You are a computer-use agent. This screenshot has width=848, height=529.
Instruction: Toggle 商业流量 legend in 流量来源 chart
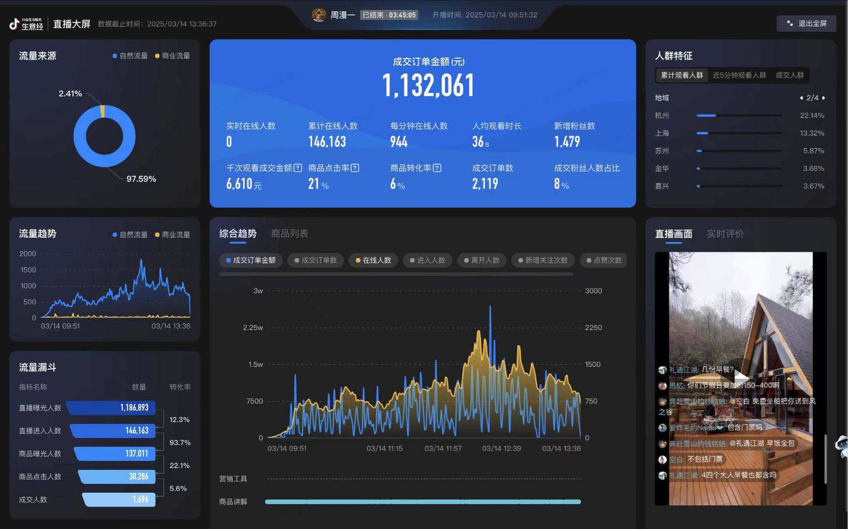(x=172, y=56)
